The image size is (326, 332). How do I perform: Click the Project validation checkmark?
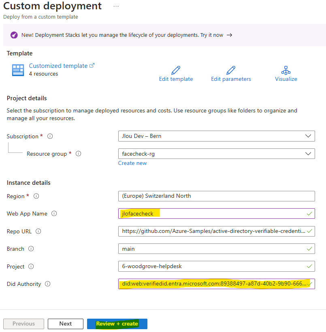[x=309, y=266]
